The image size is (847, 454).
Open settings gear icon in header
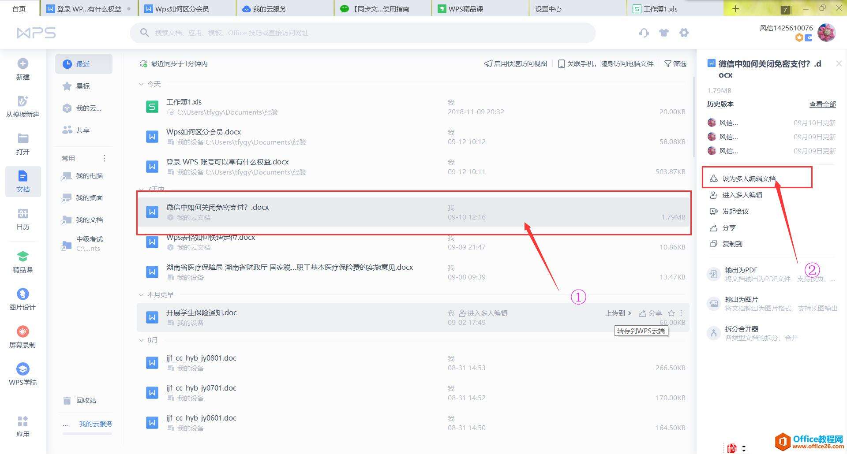coord(684,33)
